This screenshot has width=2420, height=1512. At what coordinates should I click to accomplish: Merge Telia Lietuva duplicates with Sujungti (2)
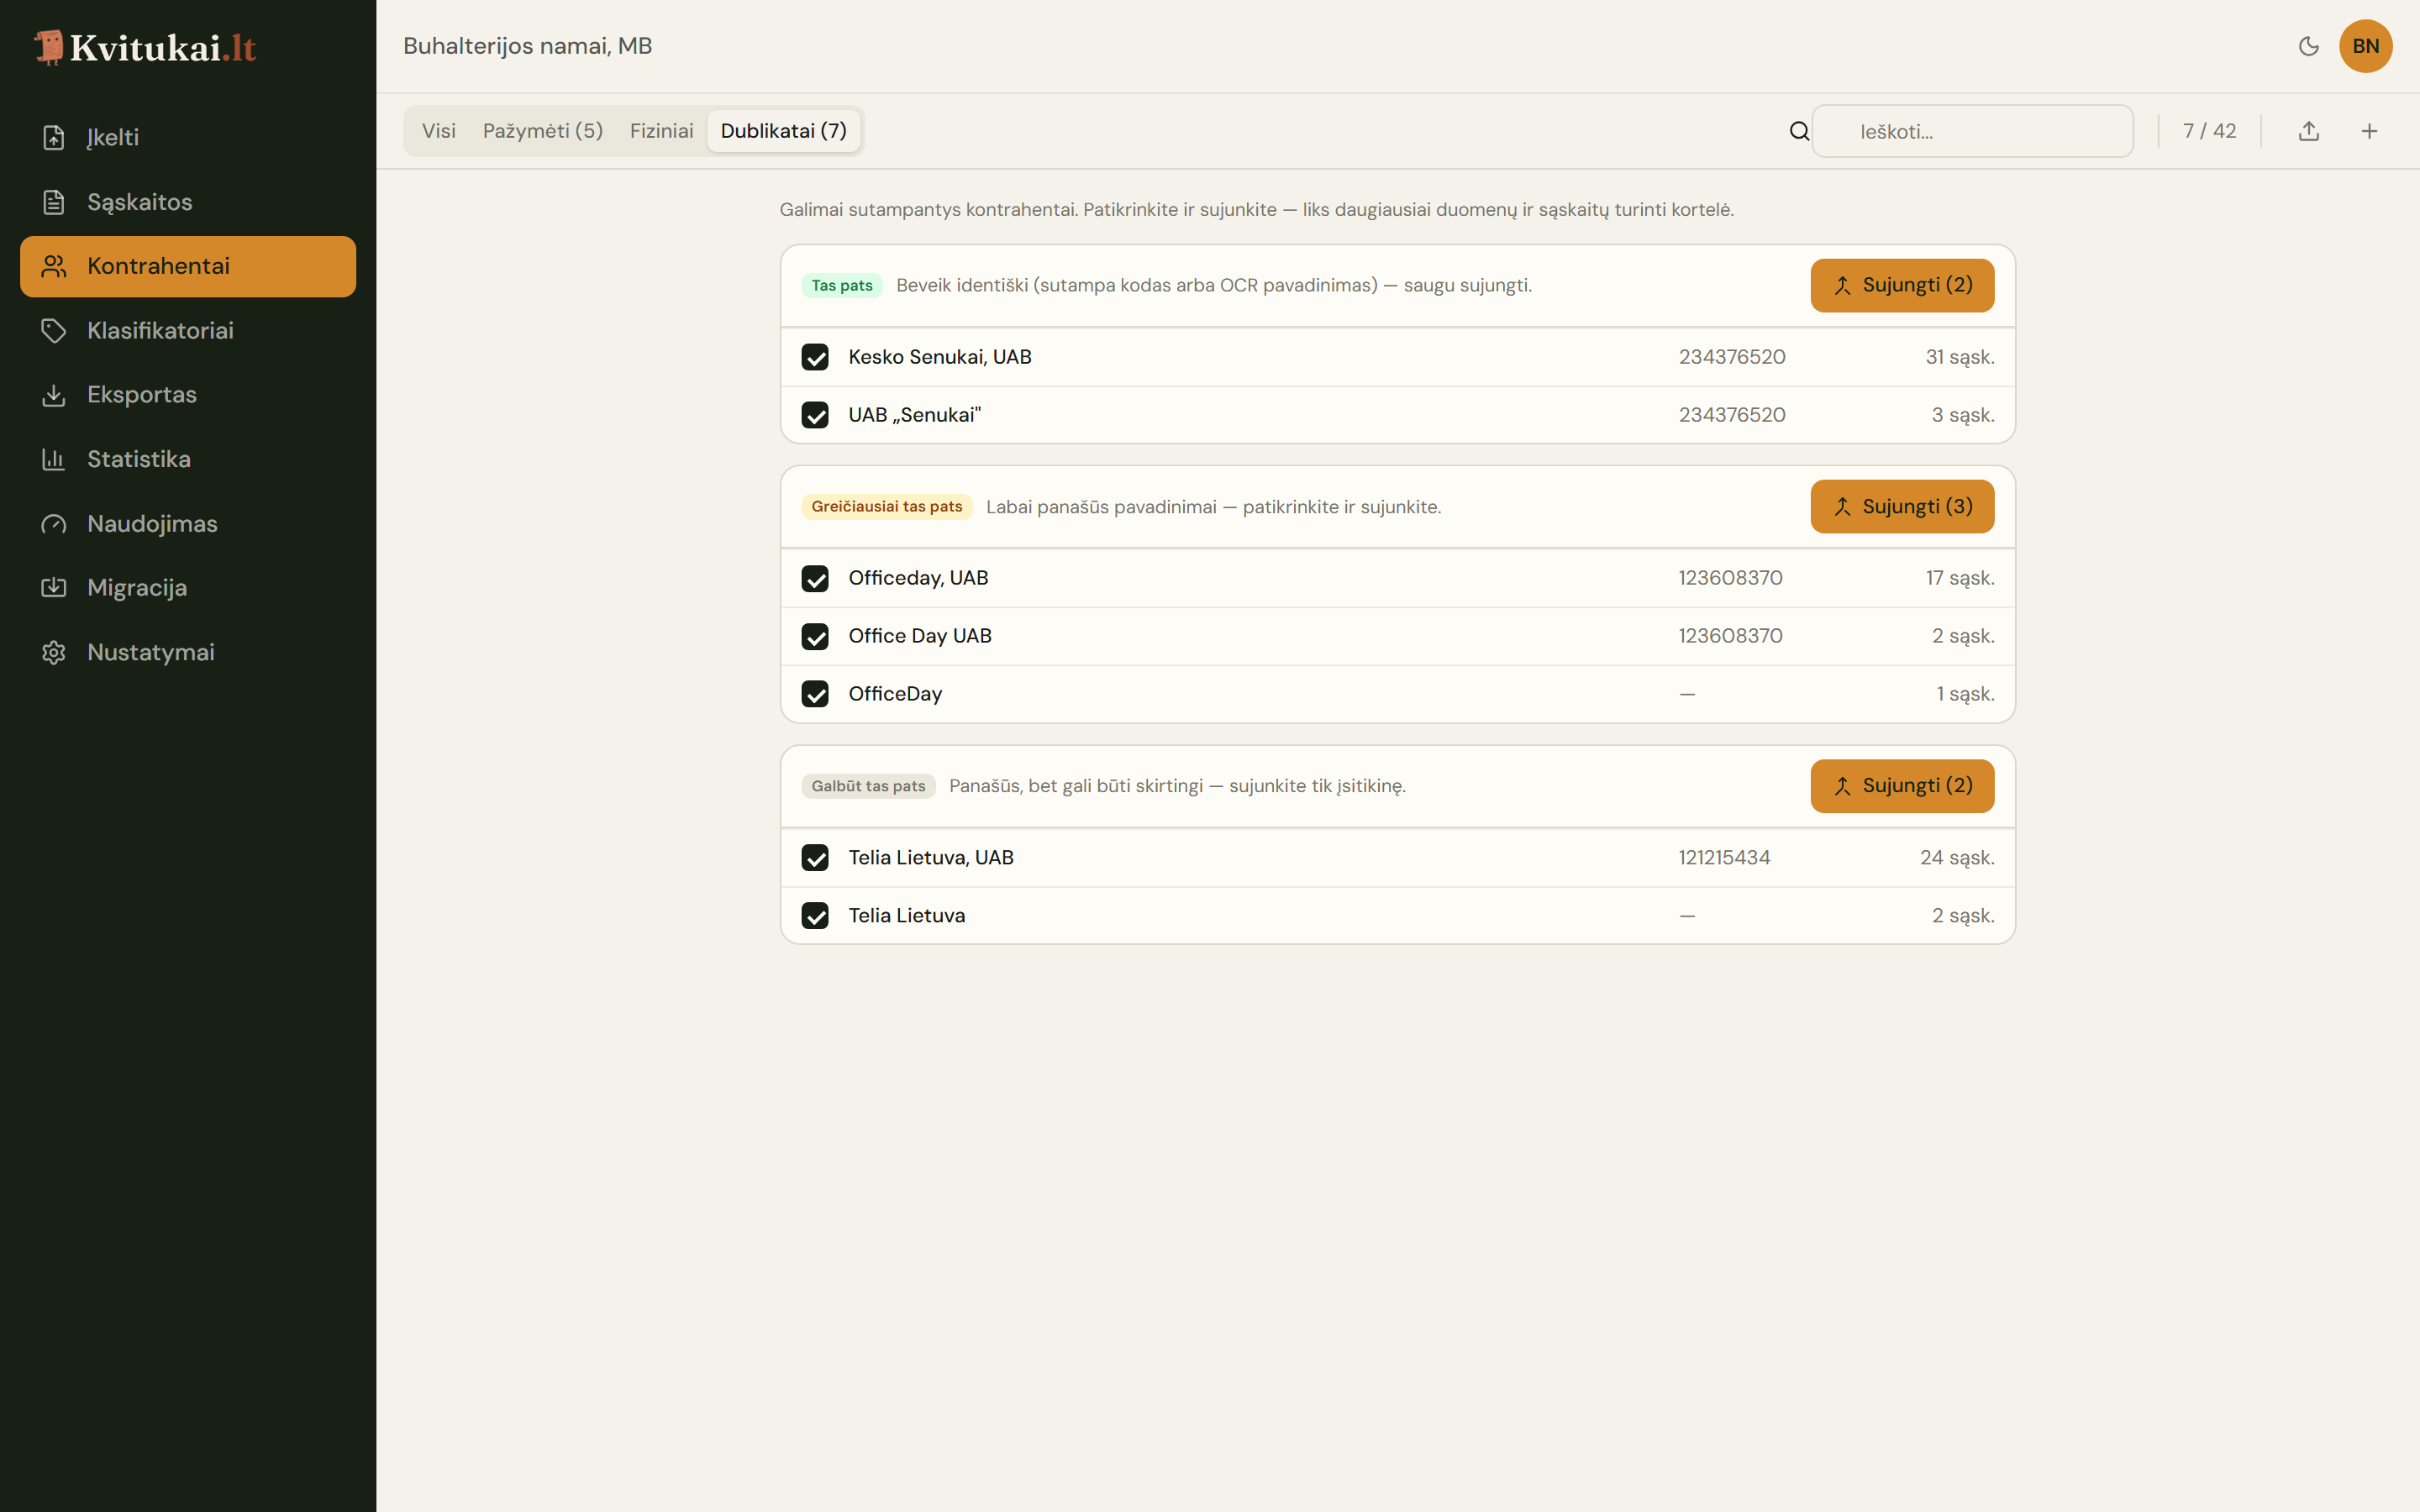[x=1902, y=786]
